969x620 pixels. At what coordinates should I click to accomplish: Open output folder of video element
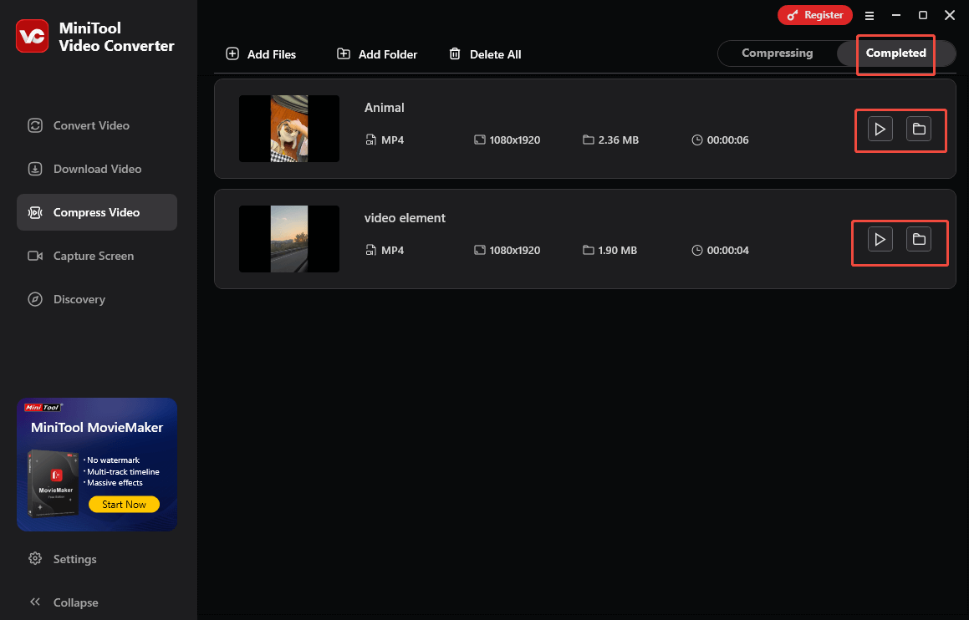[x=920, y=239]
